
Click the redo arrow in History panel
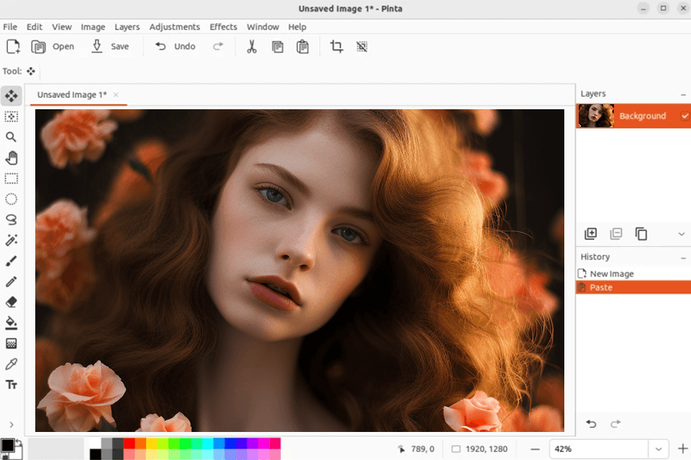click(x=615, y=423)
